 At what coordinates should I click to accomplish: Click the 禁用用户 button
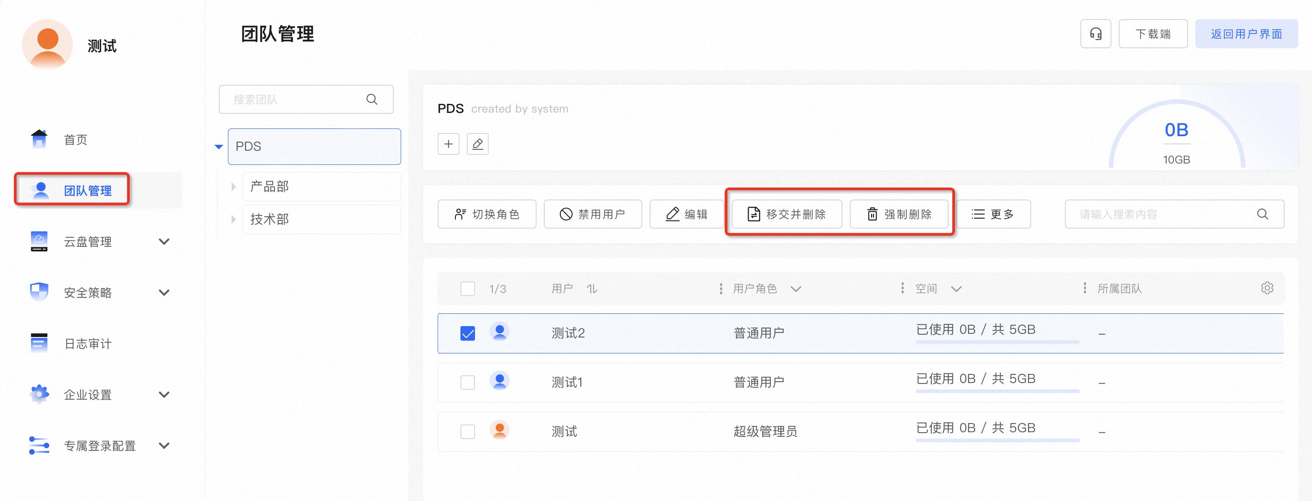pyautogui.click(x=592, y=214)
